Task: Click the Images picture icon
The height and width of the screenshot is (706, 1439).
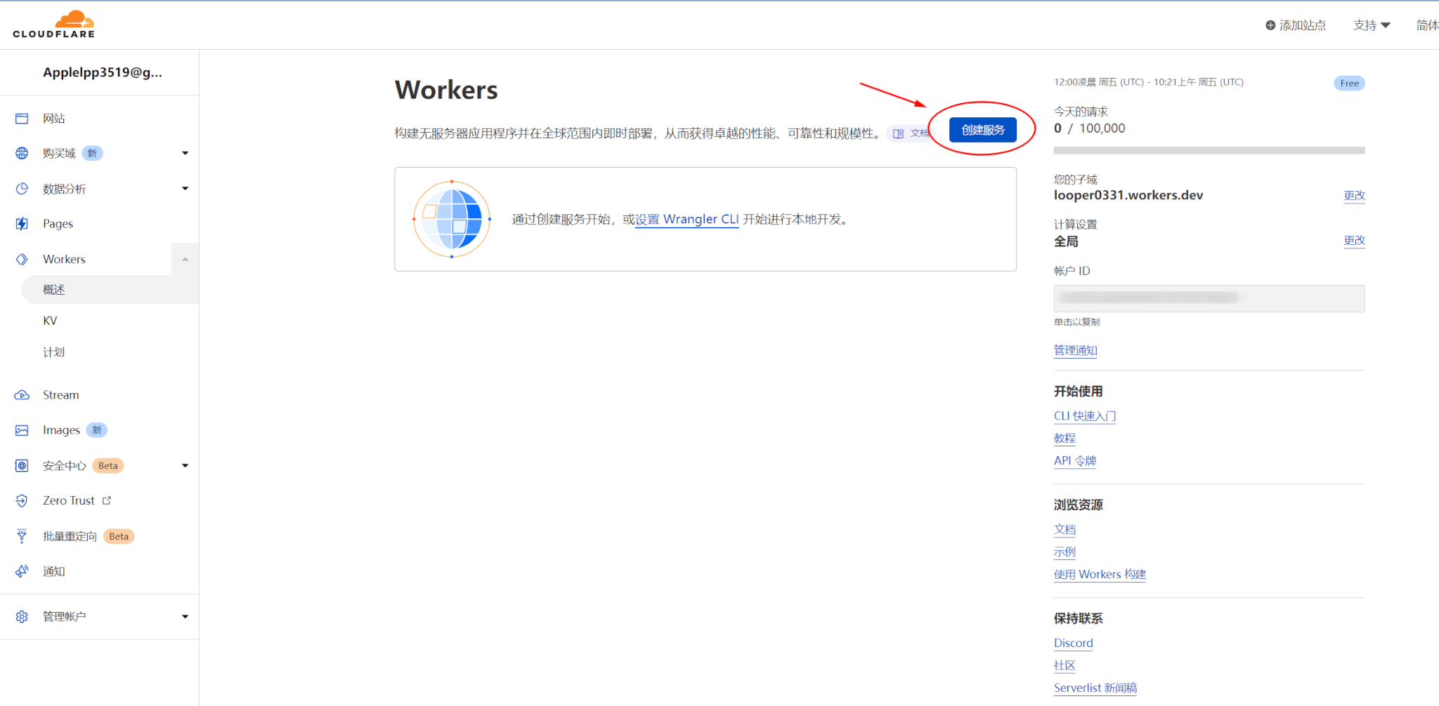Action: coord(22,430)
